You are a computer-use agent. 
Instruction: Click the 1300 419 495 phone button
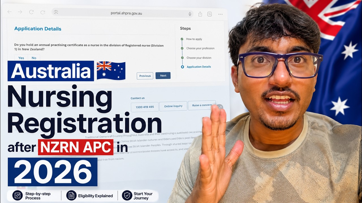[145, 107]
